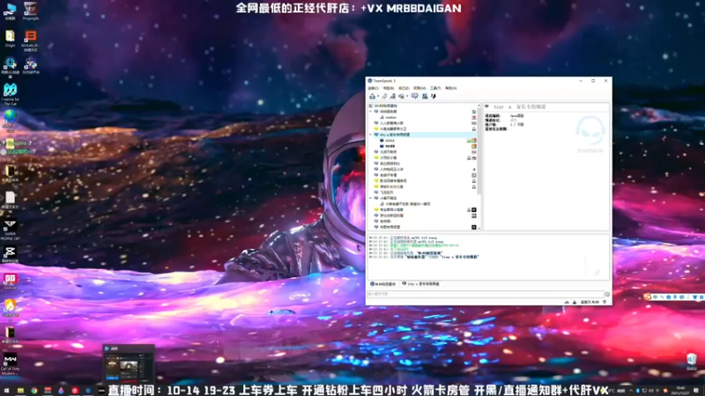Click the channel tree vertical scrollbar thumb
This screenshot has width=705, height=396.
tap(479, 152)
